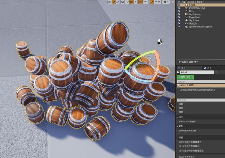The image size is (225, 158).
Task: Click the camera speed icon
Action: pos(164,2)
